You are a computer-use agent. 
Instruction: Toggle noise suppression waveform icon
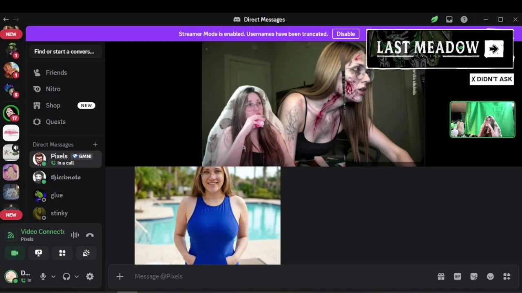(75, 235)
